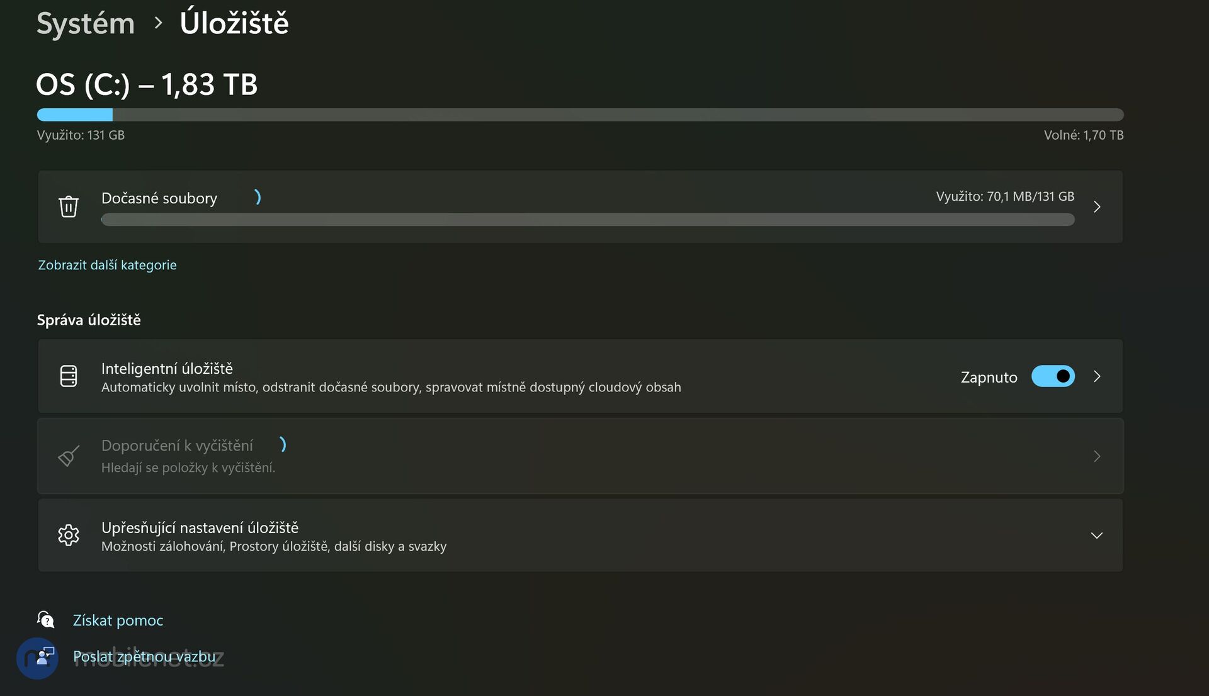Click the Zapnuto status label
Image resolution: width=1209 pixels, height=696 pixels.
tap(989, 377)
